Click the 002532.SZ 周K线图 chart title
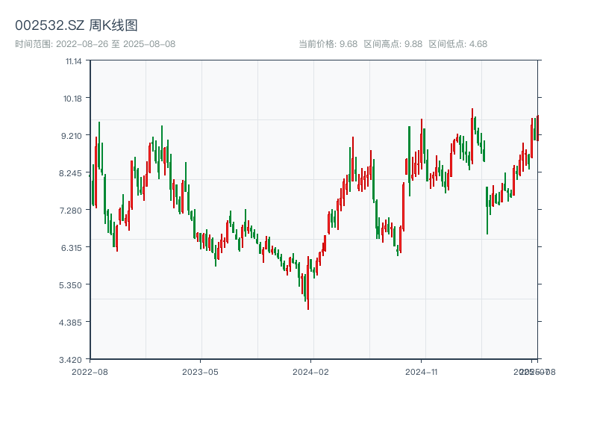 tap(76, 25)
